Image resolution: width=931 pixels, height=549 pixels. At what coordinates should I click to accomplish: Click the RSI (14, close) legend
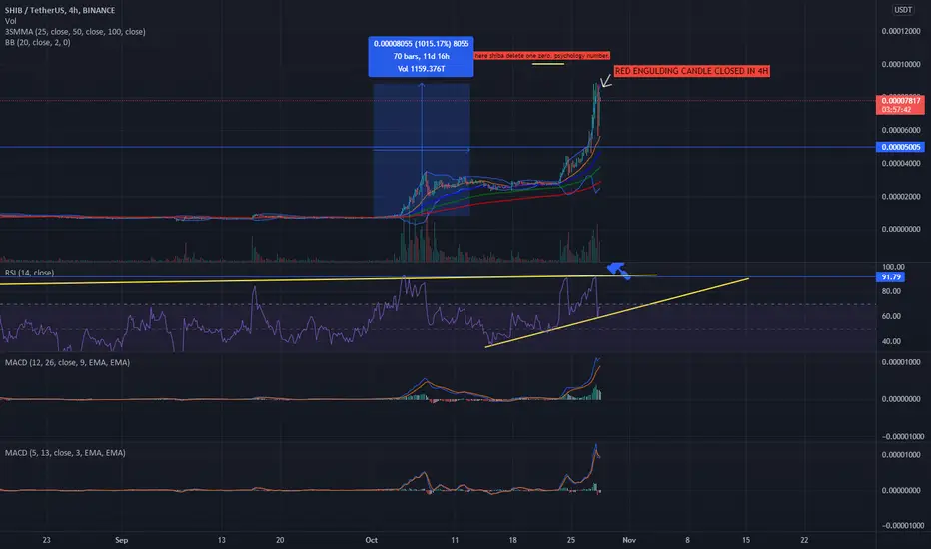[x=30, y=273]
